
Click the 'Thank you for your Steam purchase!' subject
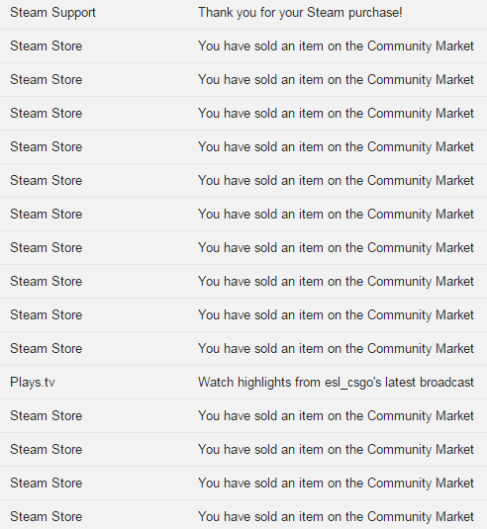[x=300, y=13]
